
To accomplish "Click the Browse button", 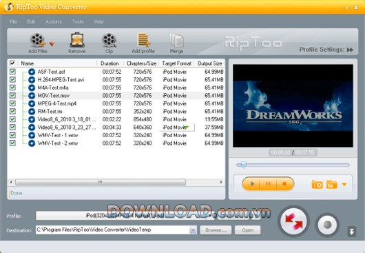I will [216, 230].
